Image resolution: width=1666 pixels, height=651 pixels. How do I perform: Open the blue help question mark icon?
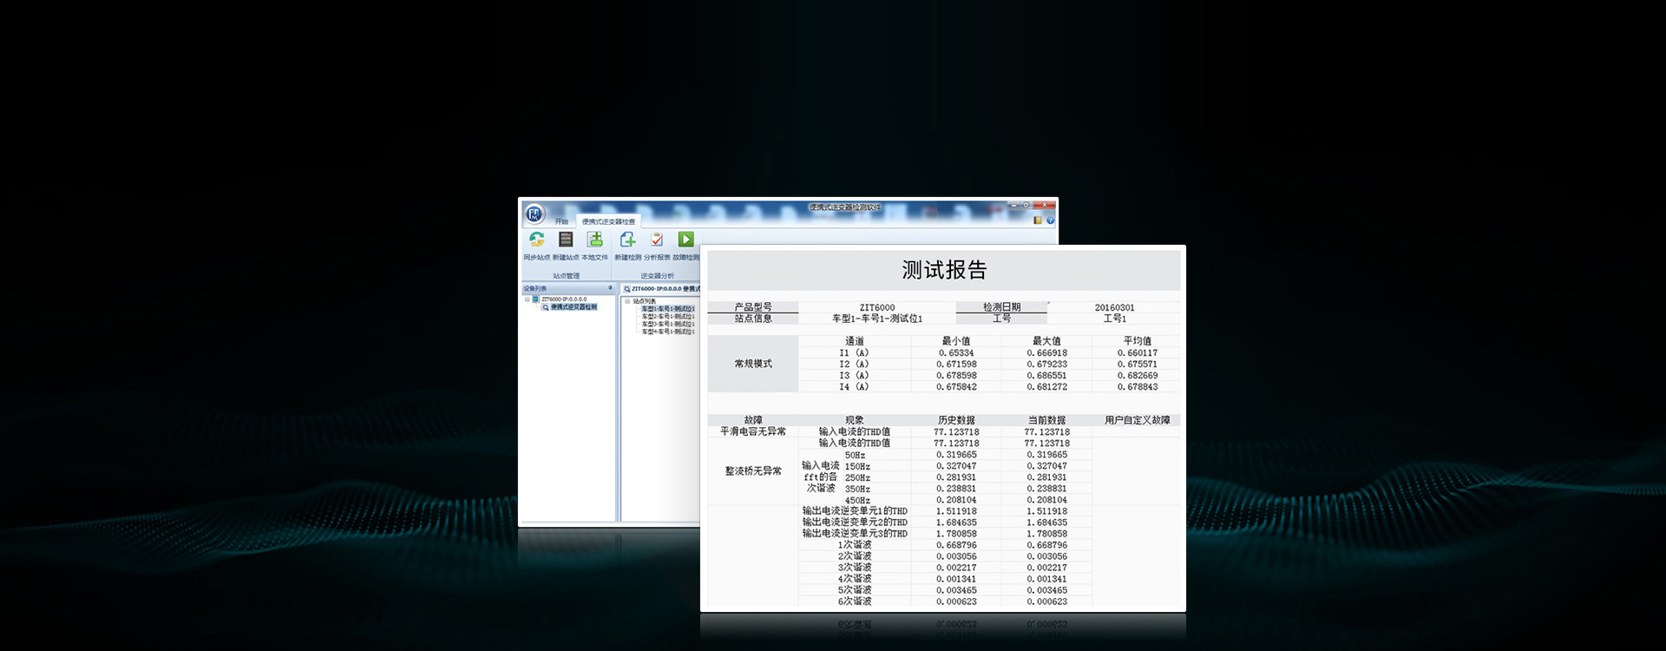1050,220
